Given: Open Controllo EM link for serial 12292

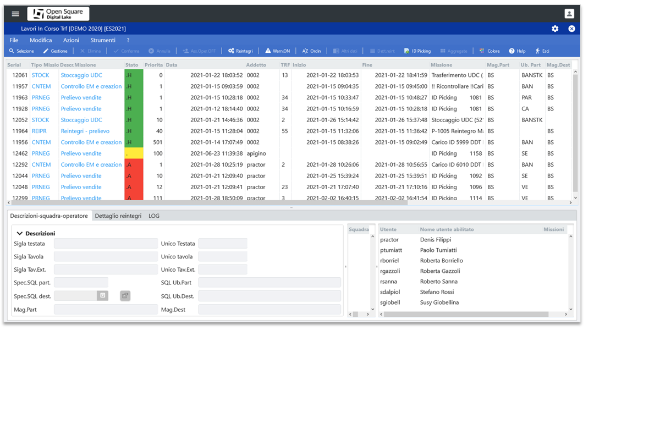Looking at the screenshot, I should pyautogui.click(x=91, y=164).
